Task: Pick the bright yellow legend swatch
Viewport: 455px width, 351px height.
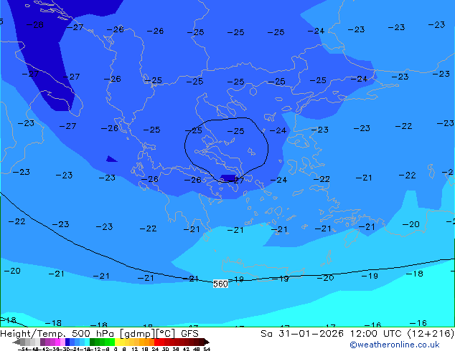Action: pyautogui.click(x=117, y=342)
